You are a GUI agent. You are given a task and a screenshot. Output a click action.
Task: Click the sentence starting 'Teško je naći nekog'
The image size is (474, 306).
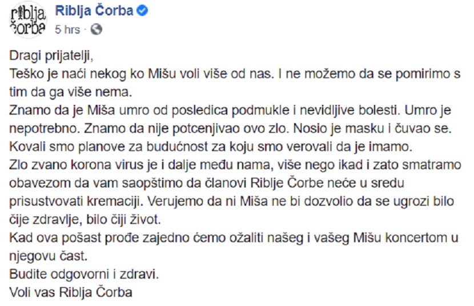coord(142,74)
